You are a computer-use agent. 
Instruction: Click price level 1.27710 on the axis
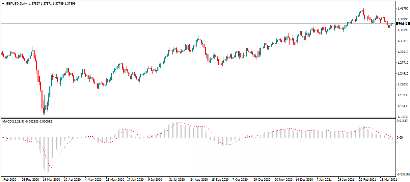(403, 63)
